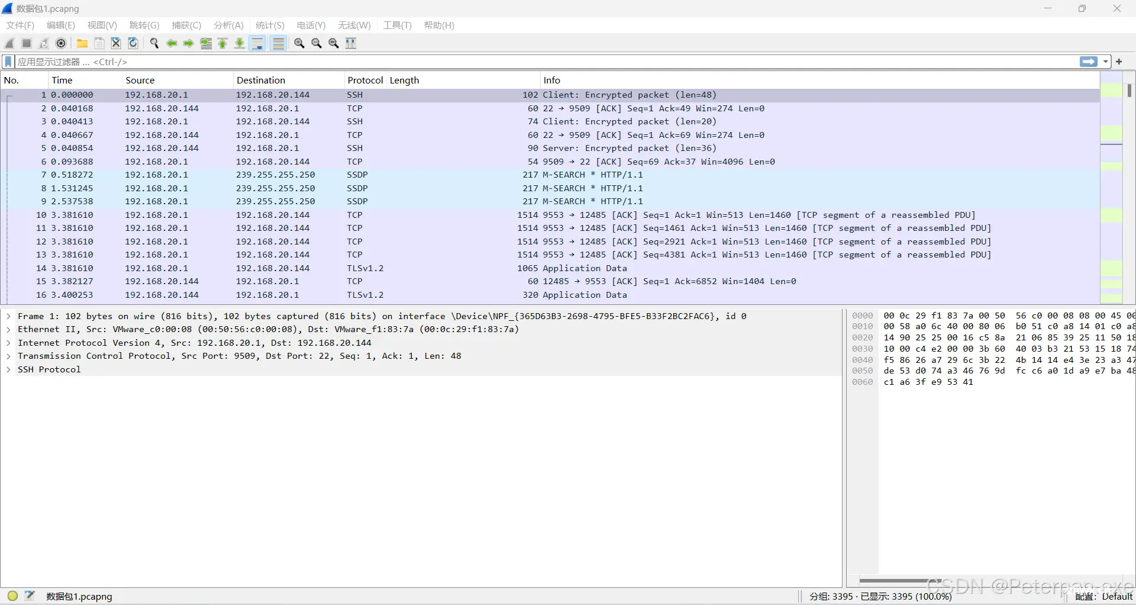This screenshot has width=1136, height=605.
Task: Open capture file properties icon in status bar
Action: (30, 596)
